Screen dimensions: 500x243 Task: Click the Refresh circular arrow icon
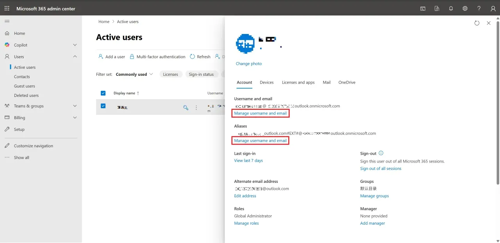click(193, 57)
